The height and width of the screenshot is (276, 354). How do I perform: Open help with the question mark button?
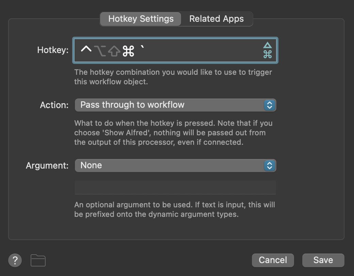click(x=15, y=260)
